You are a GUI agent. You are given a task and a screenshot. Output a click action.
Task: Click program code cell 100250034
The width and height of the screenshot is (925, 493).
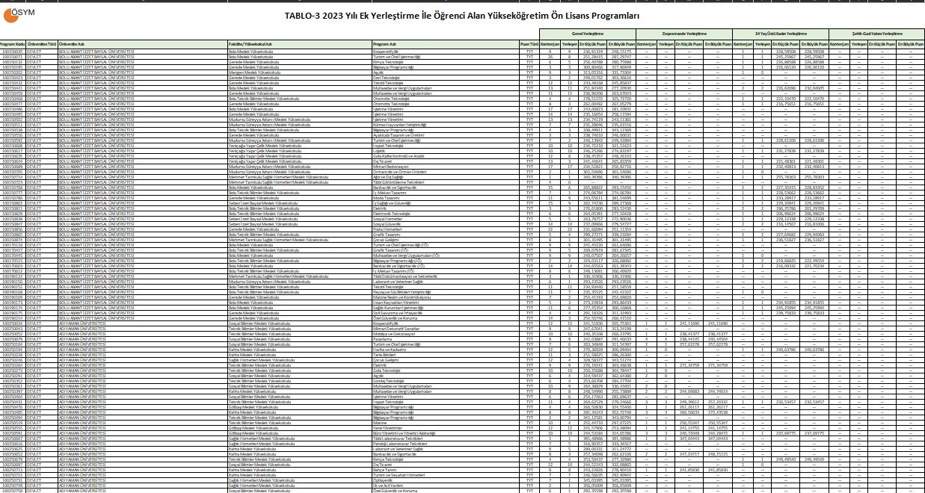pyautogui.click(x=13, y=323)
